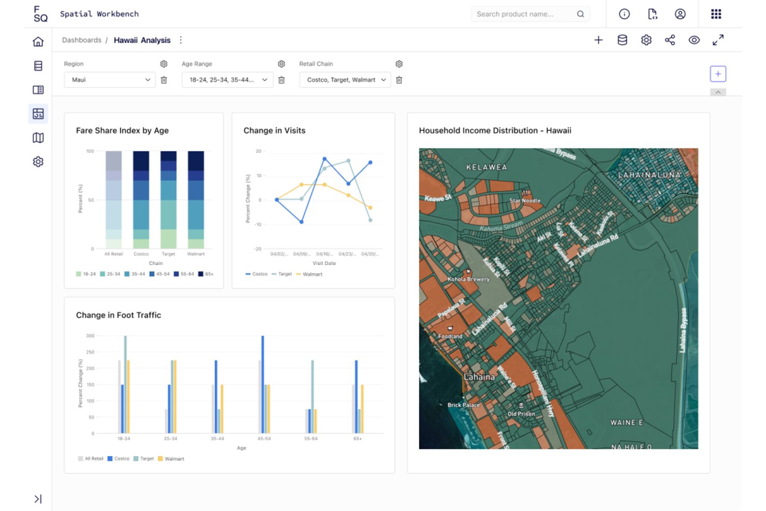766x511 pixels.
Task: Share the Hawaii Analysis dashboard
Action: coord(670,40)
